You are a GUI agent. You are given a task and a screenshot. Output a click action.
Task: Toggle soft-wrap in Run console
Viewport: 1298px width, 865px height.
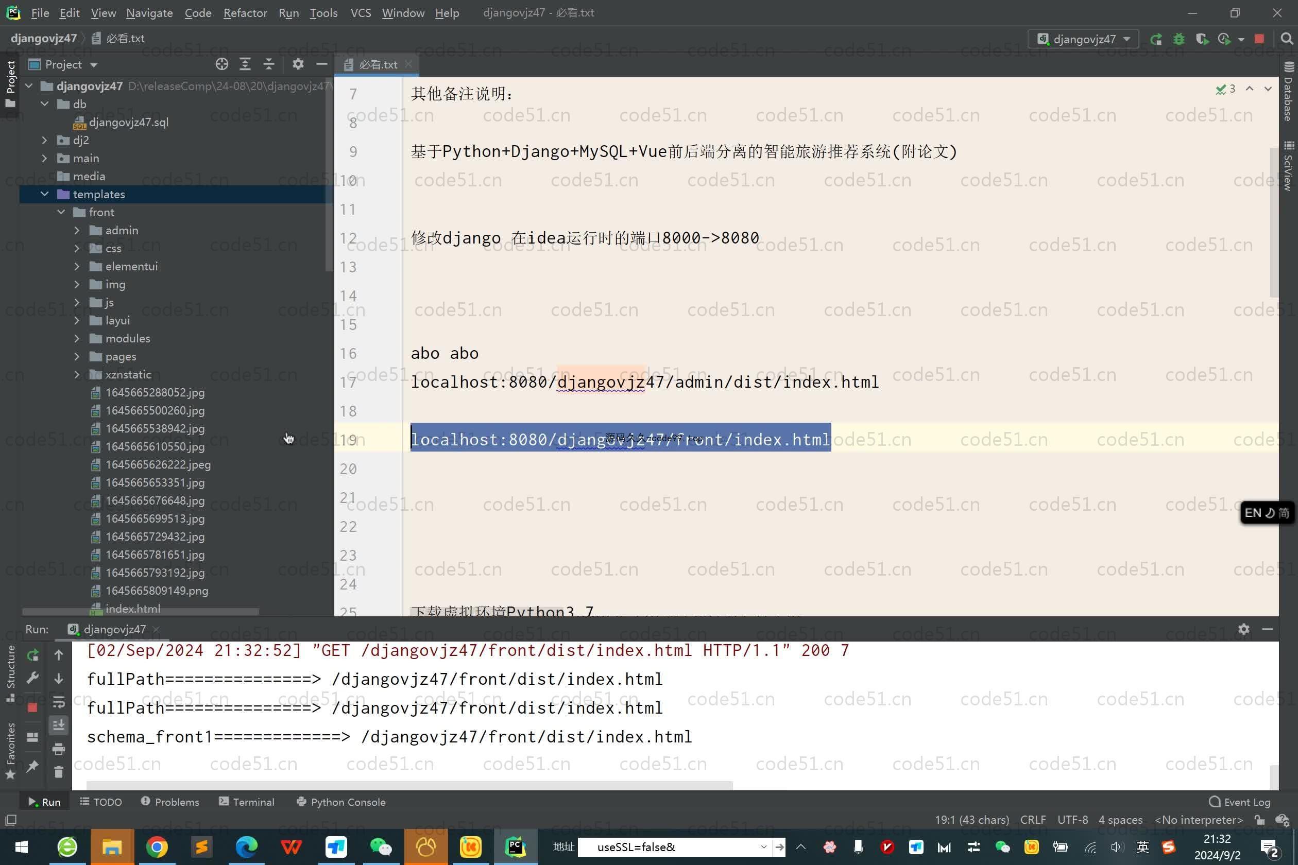(x=59, y=702)
